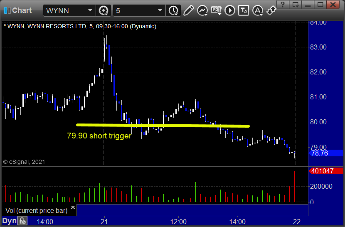Open the studies line-chart icon
The image size is (345, 227).
(202, 10)
